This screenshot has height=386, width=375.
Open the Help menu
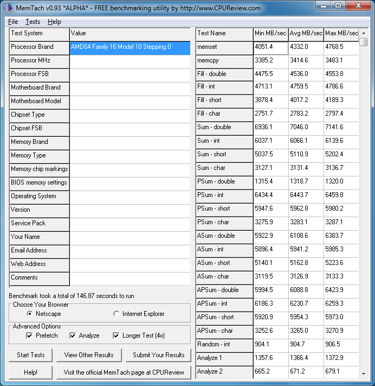coord(54,22)
